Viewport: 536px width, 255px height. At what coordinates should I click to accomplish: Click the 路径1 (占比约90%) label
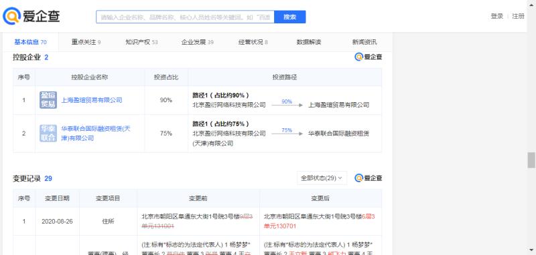tap(220, 95)
